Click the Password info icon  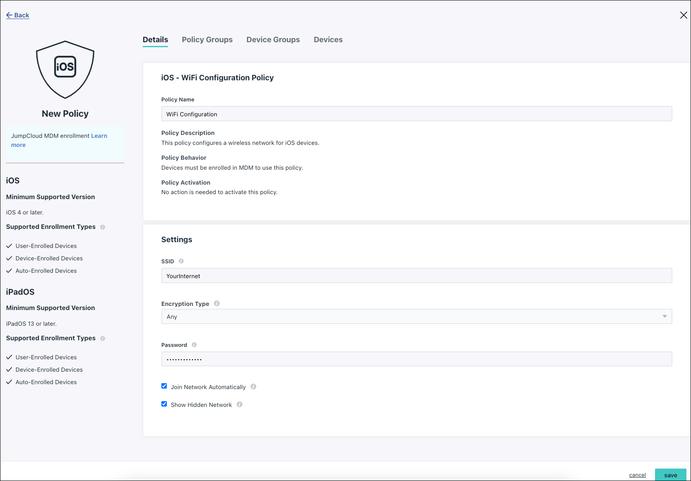[194, 345]
